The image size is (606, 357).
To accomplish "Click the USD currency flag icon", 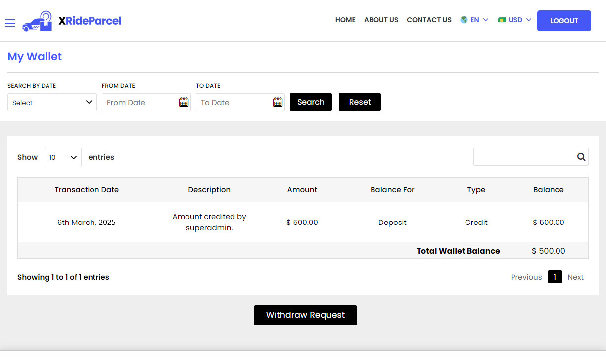I will (502, 20).
